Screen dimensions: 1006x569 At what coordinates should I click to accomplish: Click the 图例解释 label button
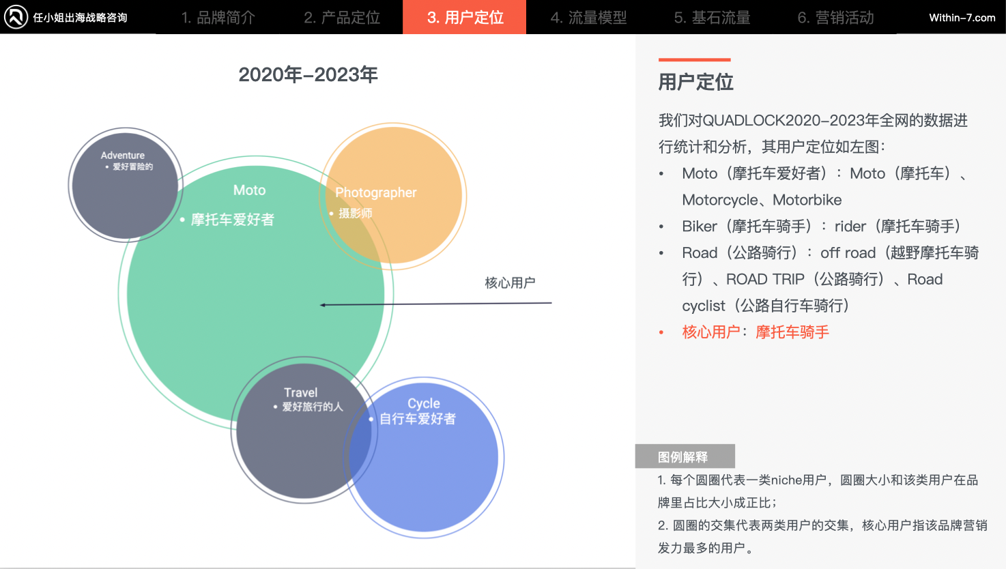(685, 456)
